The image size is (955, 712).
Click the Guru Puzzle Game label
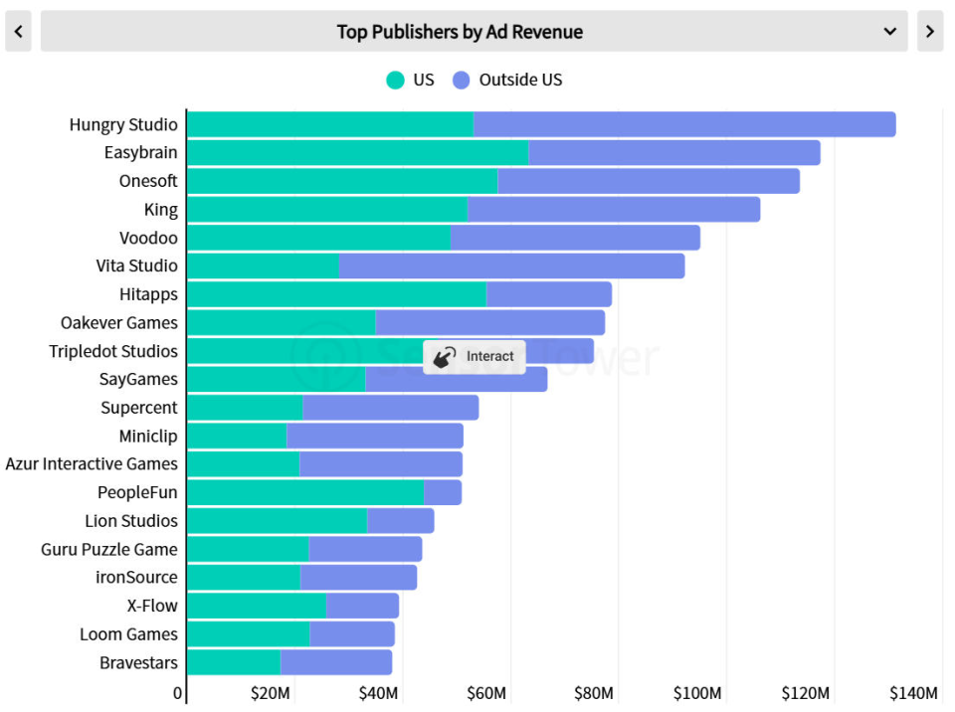tap(109, 549)
